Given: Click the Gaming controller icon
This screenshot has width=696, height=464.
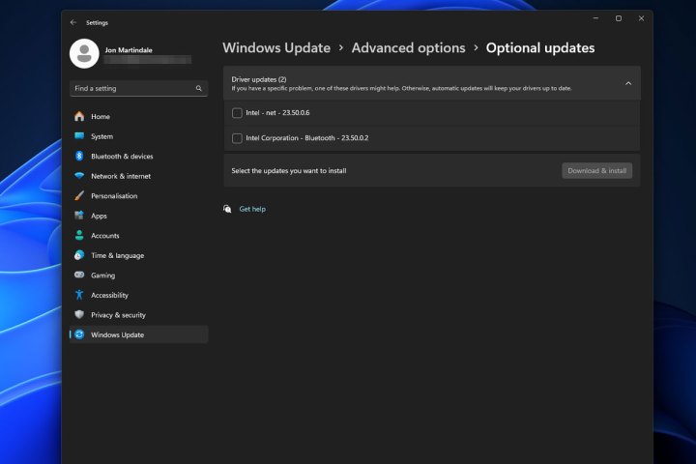Looking at the screenshot, I should (79, 275).
